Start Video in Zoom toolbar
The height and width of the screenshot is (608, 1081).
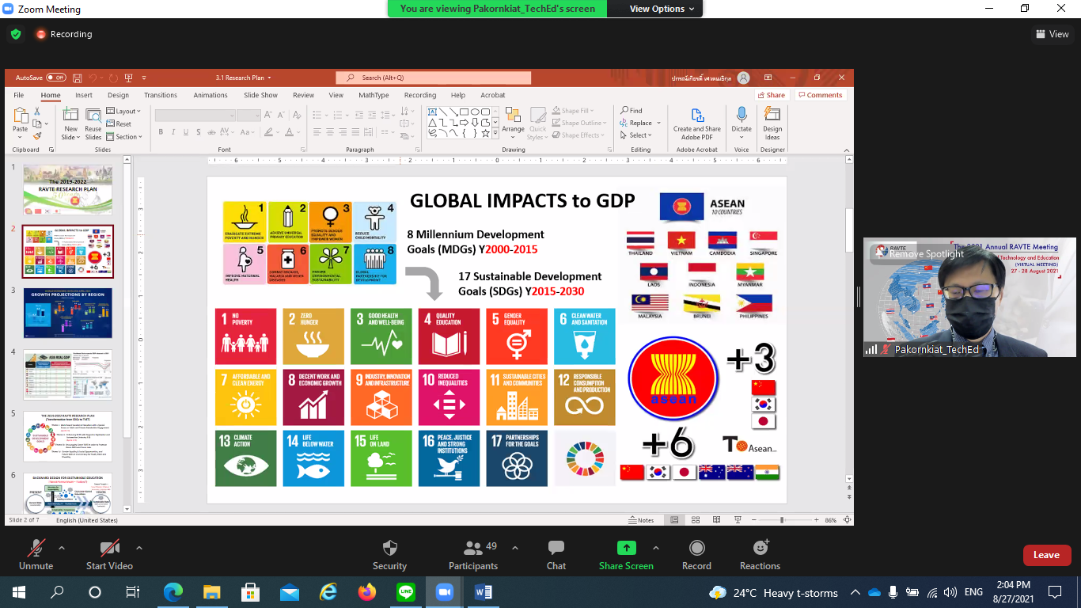[x=109, y=553]
